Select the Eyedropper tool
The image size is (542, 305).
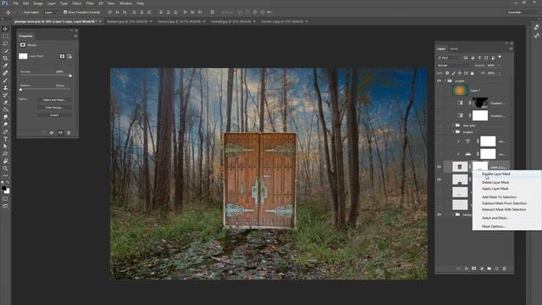(x=5, y=66)
